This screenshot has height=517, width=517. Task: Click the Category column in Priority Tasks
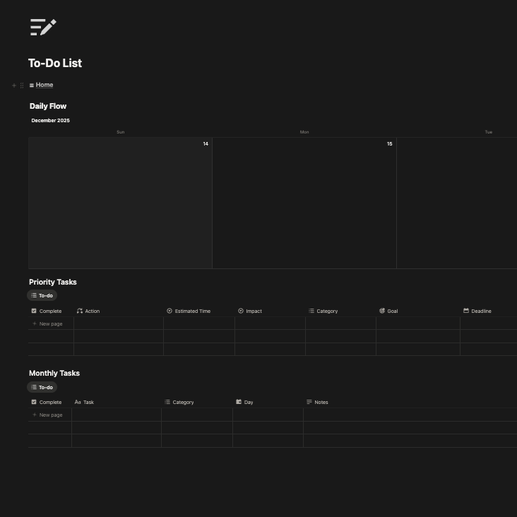(x=326, y=311)
